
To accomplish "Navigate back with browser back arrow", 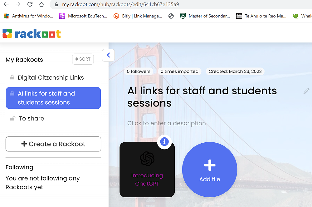I will click(x=6, y=4).
